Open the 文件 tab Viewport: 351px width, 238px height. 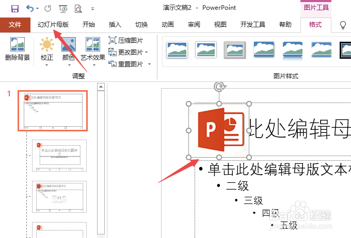point(15,25)
